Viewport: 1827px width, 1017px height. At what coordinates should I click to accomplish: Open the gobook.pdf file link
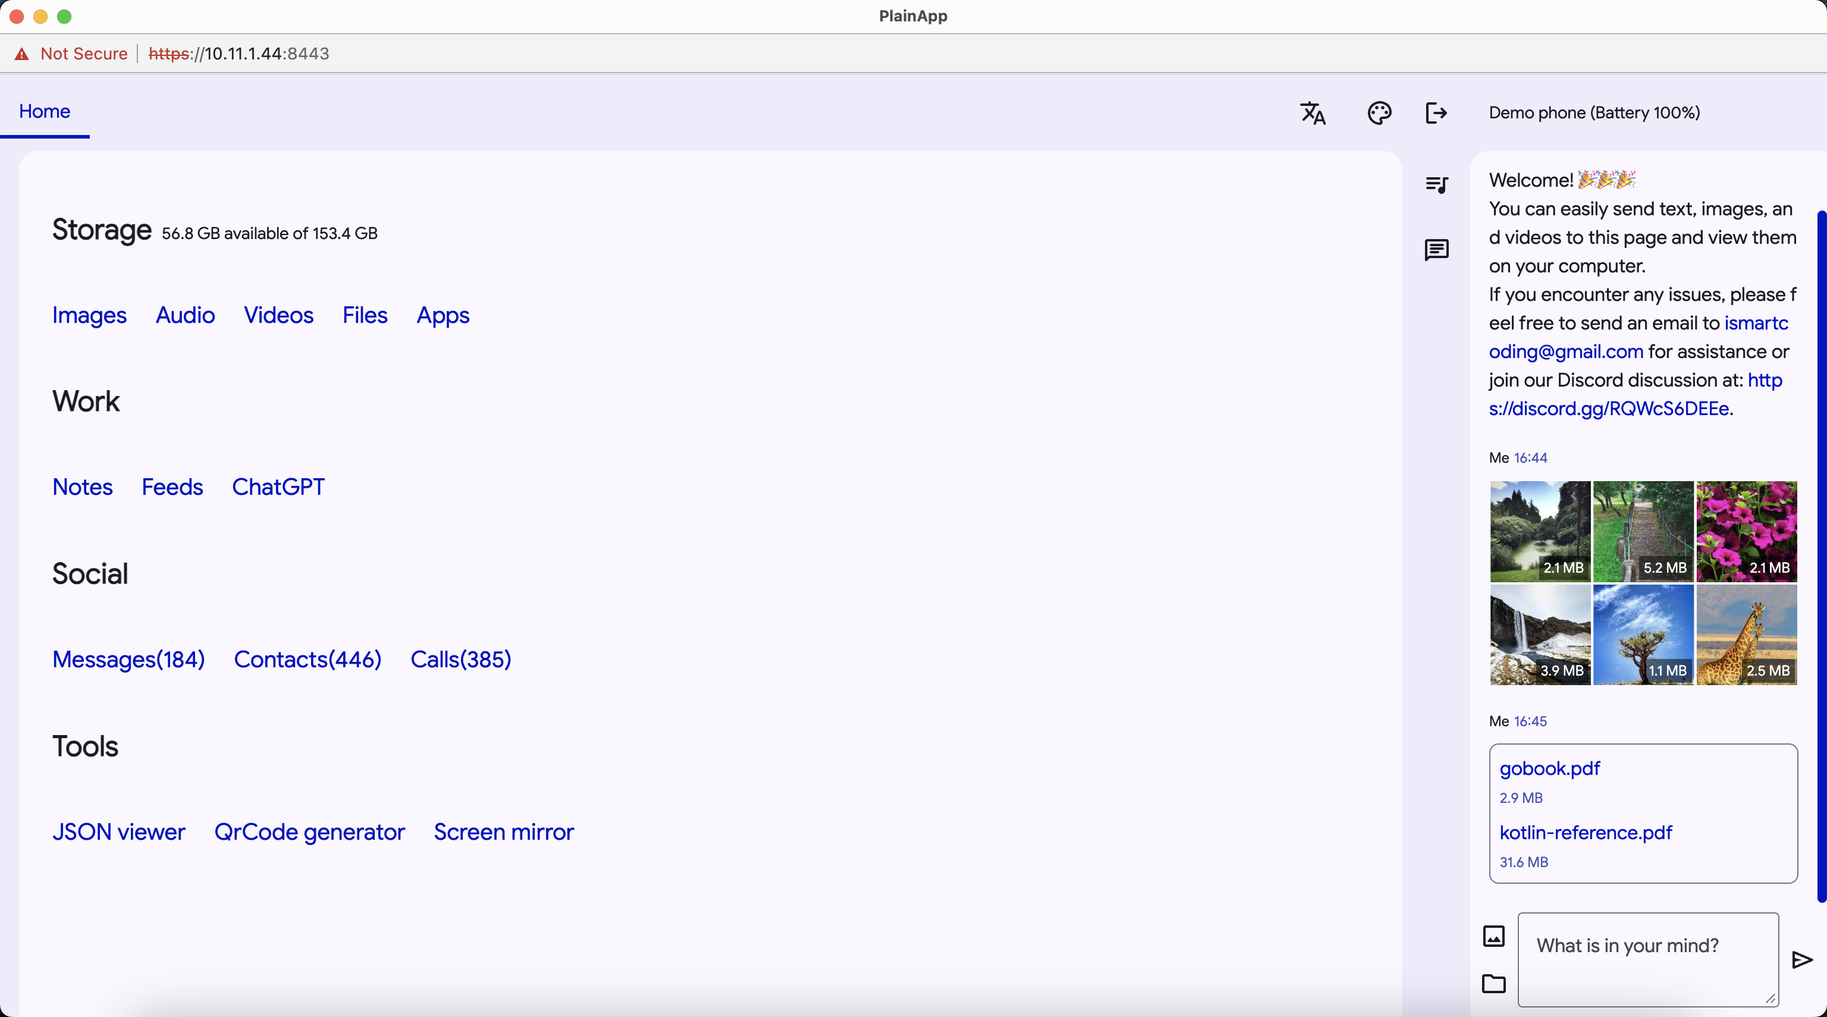1550,769
